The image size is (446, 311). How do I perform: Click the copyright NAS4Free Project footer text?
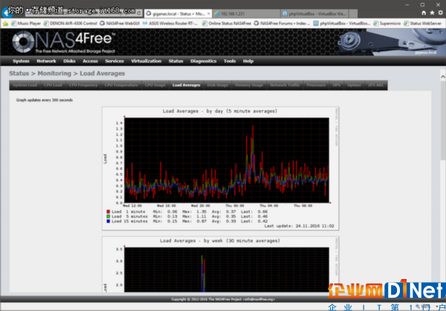[223, 299]
